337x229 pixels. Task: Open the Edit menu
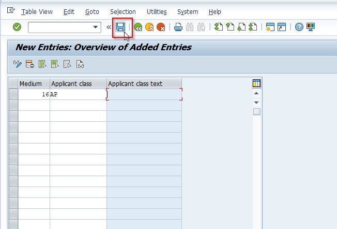[x=69, y=11]
